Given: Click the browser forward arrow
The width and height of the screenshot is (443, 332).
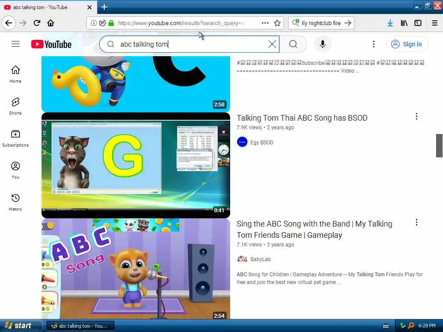Looking at the screenshot, I should click(23, 23).
